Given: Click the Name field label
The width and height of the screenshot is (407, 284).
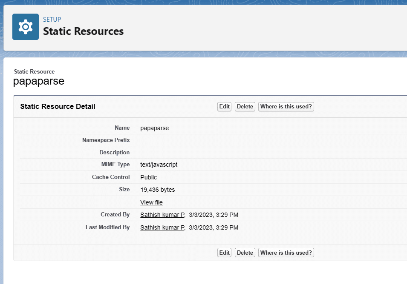Looking at the screenshot, I should click(x=122, y=128).
